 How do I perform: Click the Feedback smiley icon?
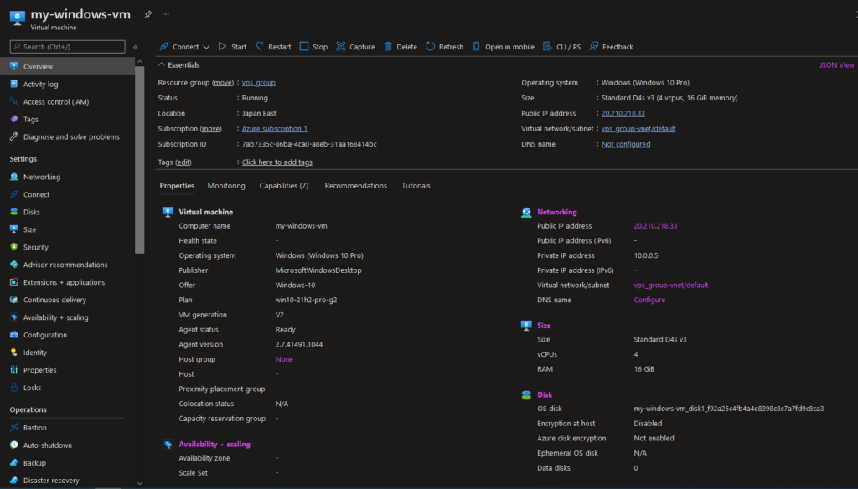pos(592,46)
